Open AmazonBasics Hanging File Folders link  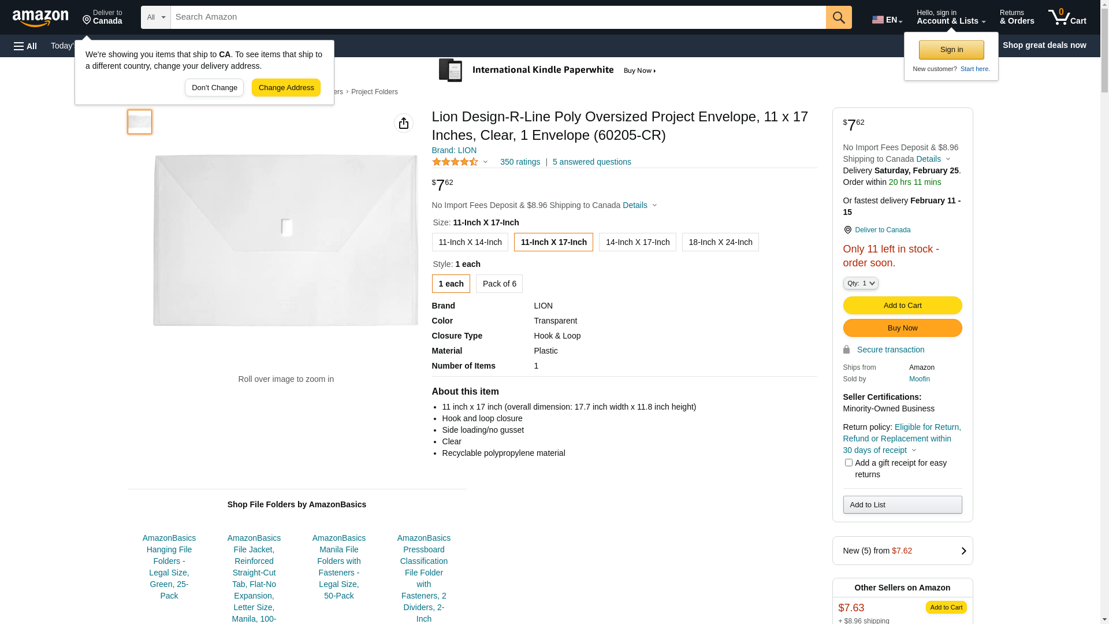[169, 567]
